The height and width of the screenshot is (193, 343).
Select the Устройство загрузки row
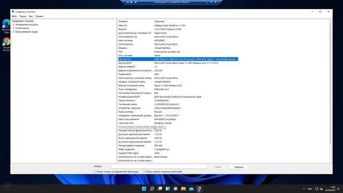click(178, 108)
